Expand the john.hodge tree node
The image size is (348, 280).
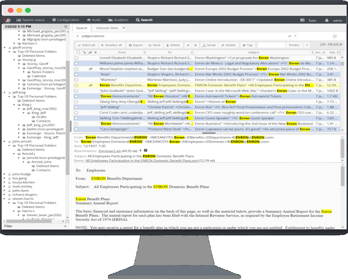pos(4,174)
